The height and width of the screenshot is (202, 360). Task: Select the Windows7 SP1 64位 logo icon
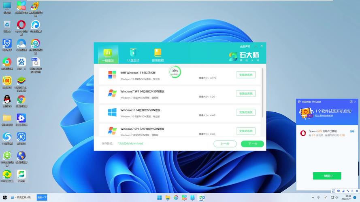pyautogui.click(x=112, y=93)
